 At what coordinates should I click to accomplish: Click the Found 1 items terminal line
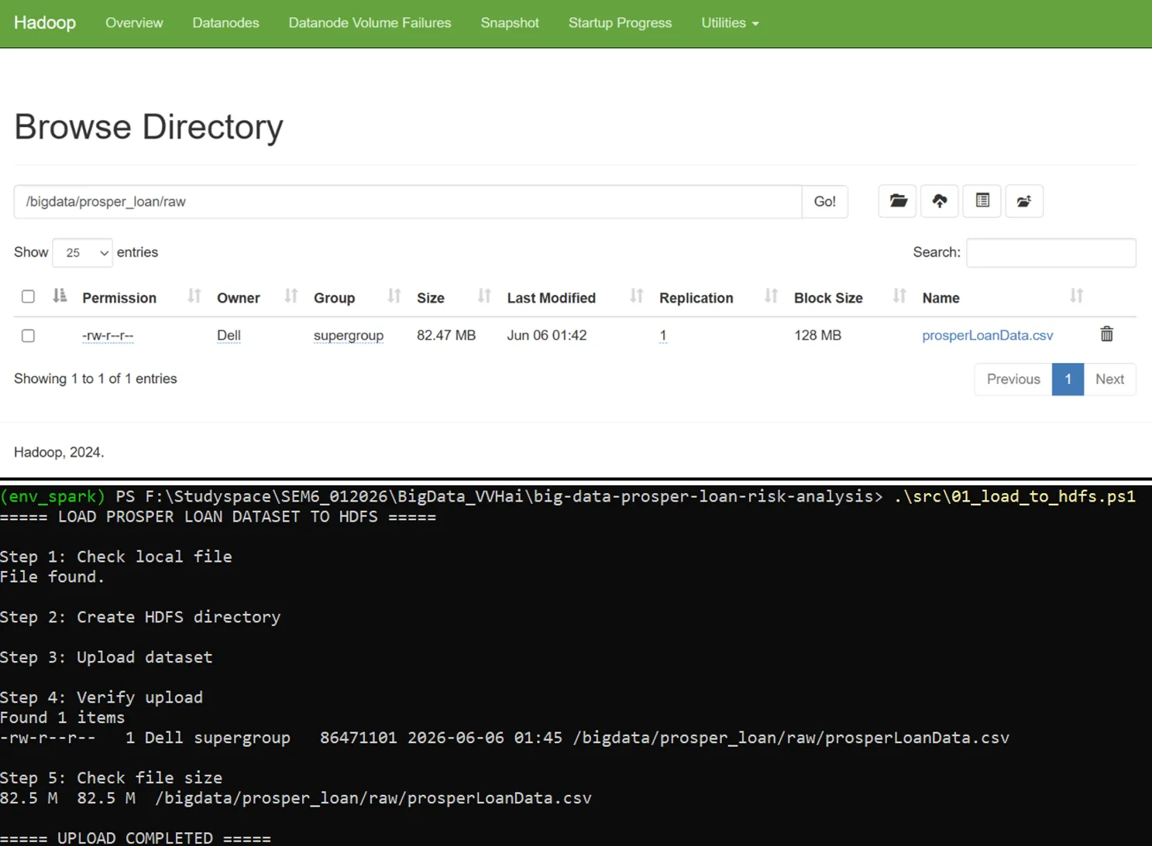(x=62, y=718)
